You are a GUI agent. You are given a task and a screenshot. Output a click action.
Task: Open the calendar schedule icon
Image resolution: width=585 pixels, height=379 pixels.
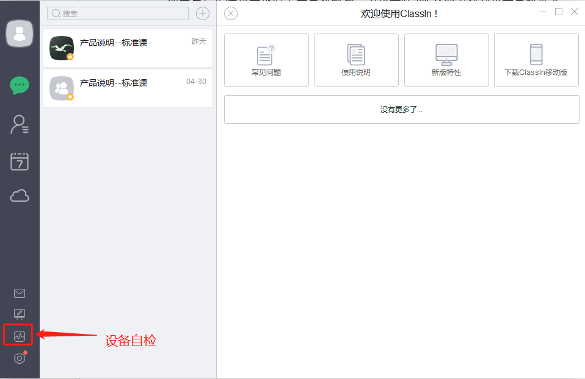[x=20, y=161]
